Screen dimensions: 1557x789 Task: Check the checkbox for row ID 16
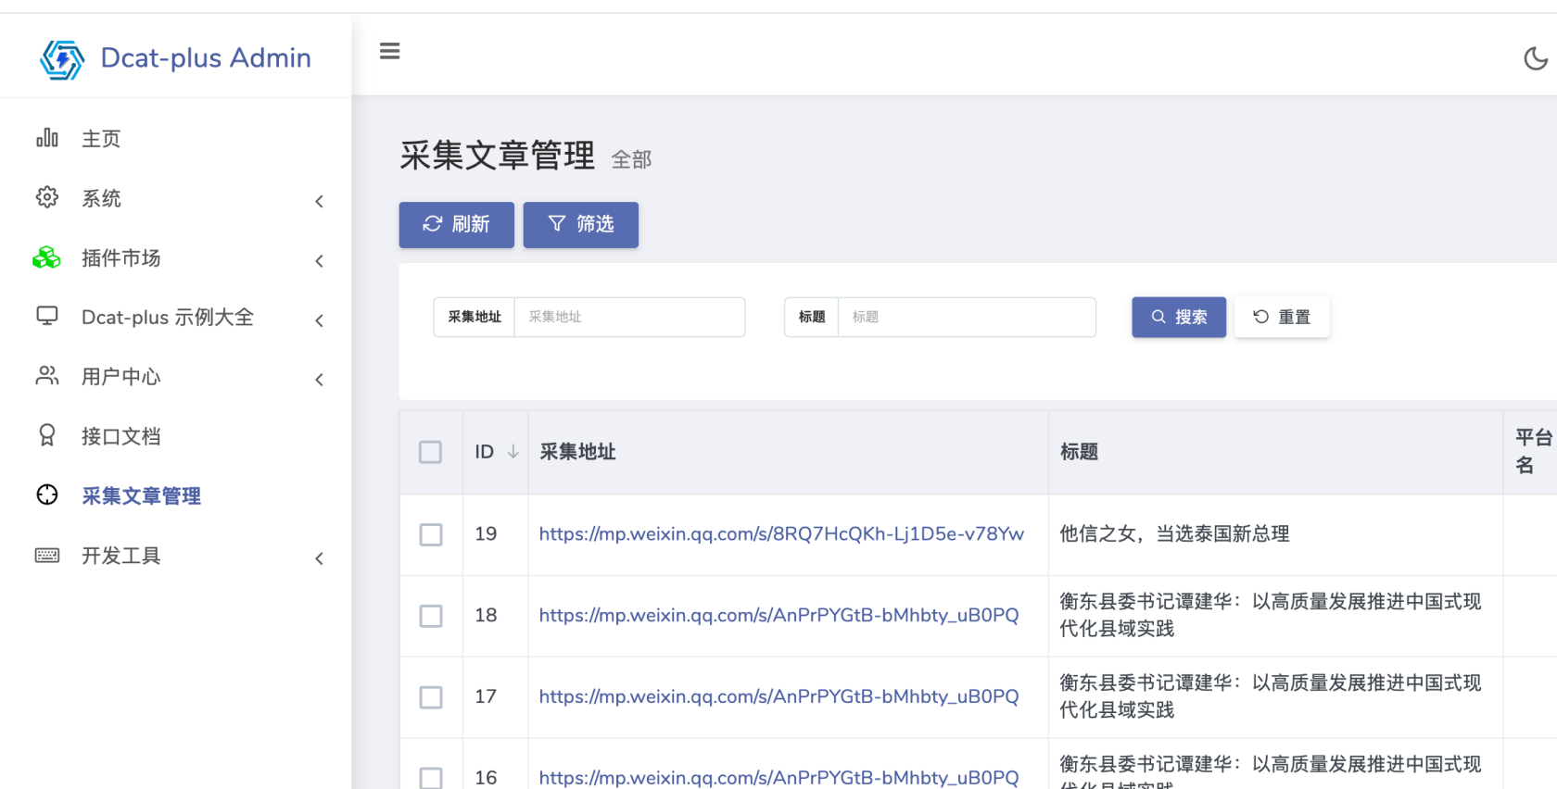pyautogui.click(x=431, y=778)
